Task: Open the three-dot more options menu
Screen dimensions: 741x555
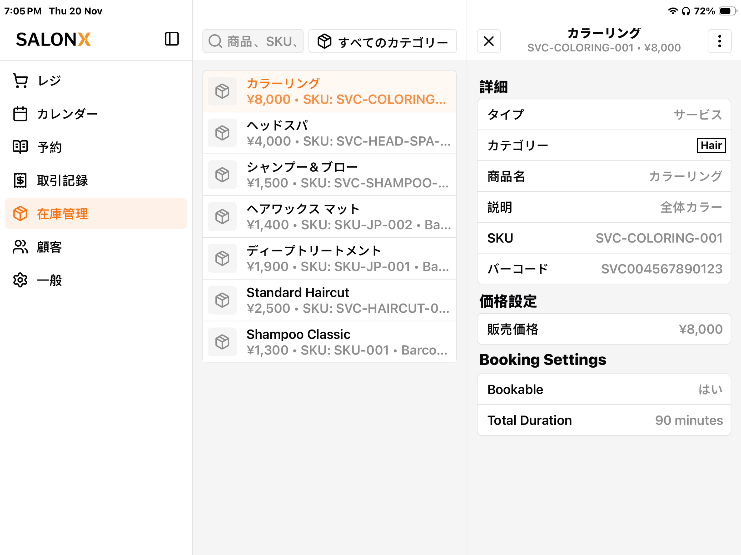Action: tap(719, 41)
